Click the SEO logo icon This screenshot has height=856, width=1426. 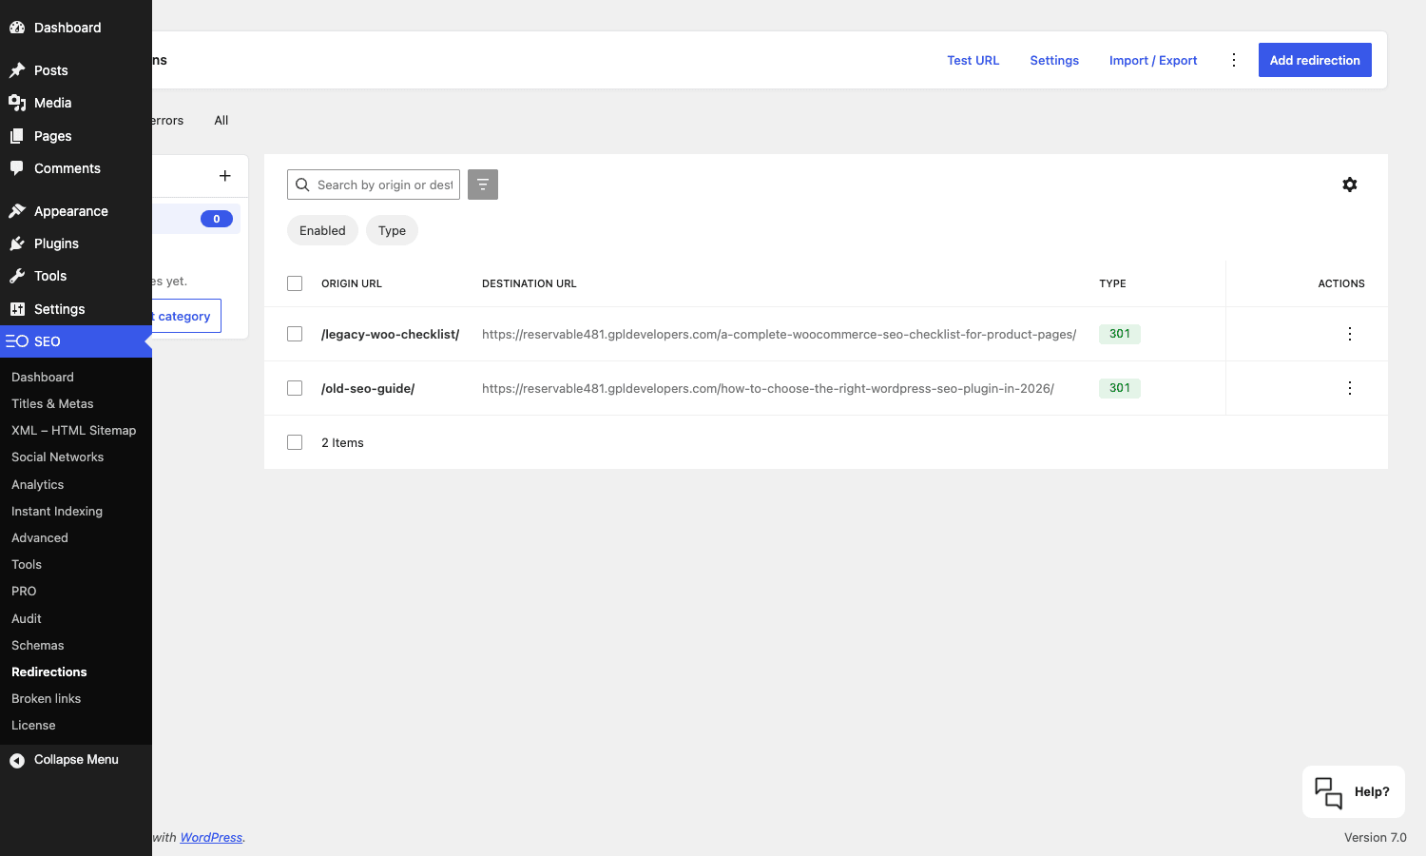tap(17, 341)
